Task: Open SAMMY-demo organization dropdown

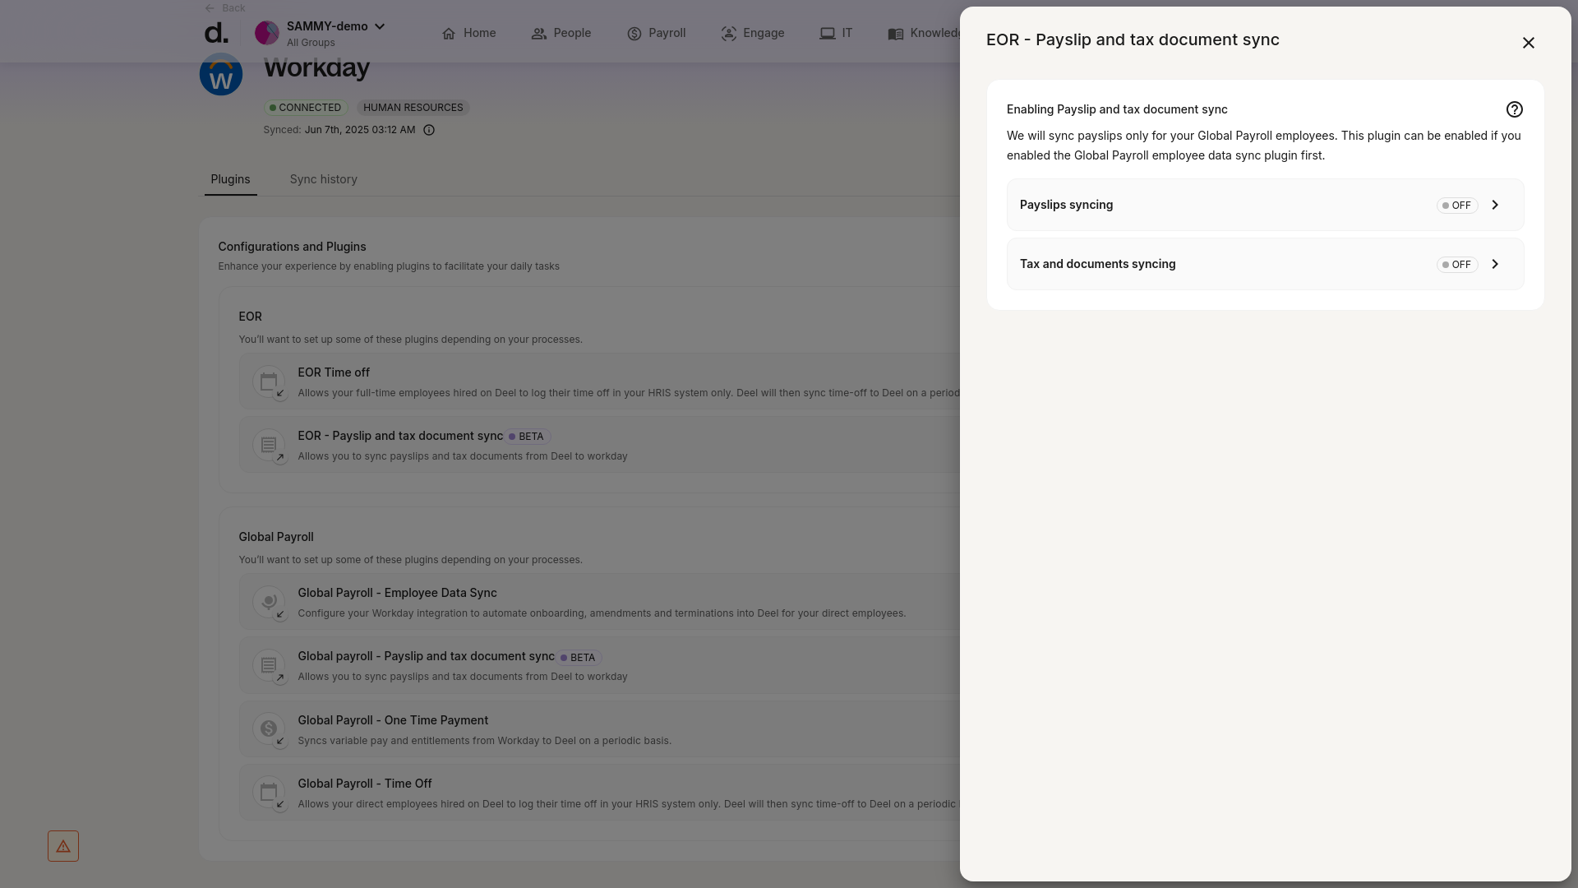Action: [x=335, y=26]
